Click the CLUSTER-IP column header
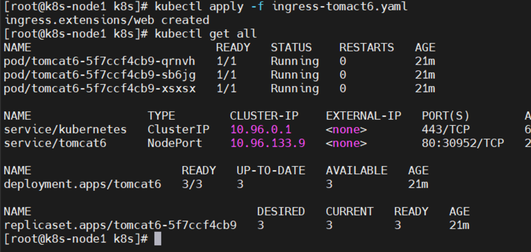Viewport: 531px width, 252px height. coord(264,116)
